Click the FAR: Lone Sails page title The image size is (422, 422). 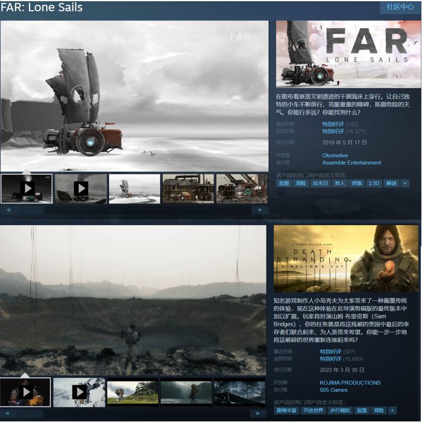point(42,7)
